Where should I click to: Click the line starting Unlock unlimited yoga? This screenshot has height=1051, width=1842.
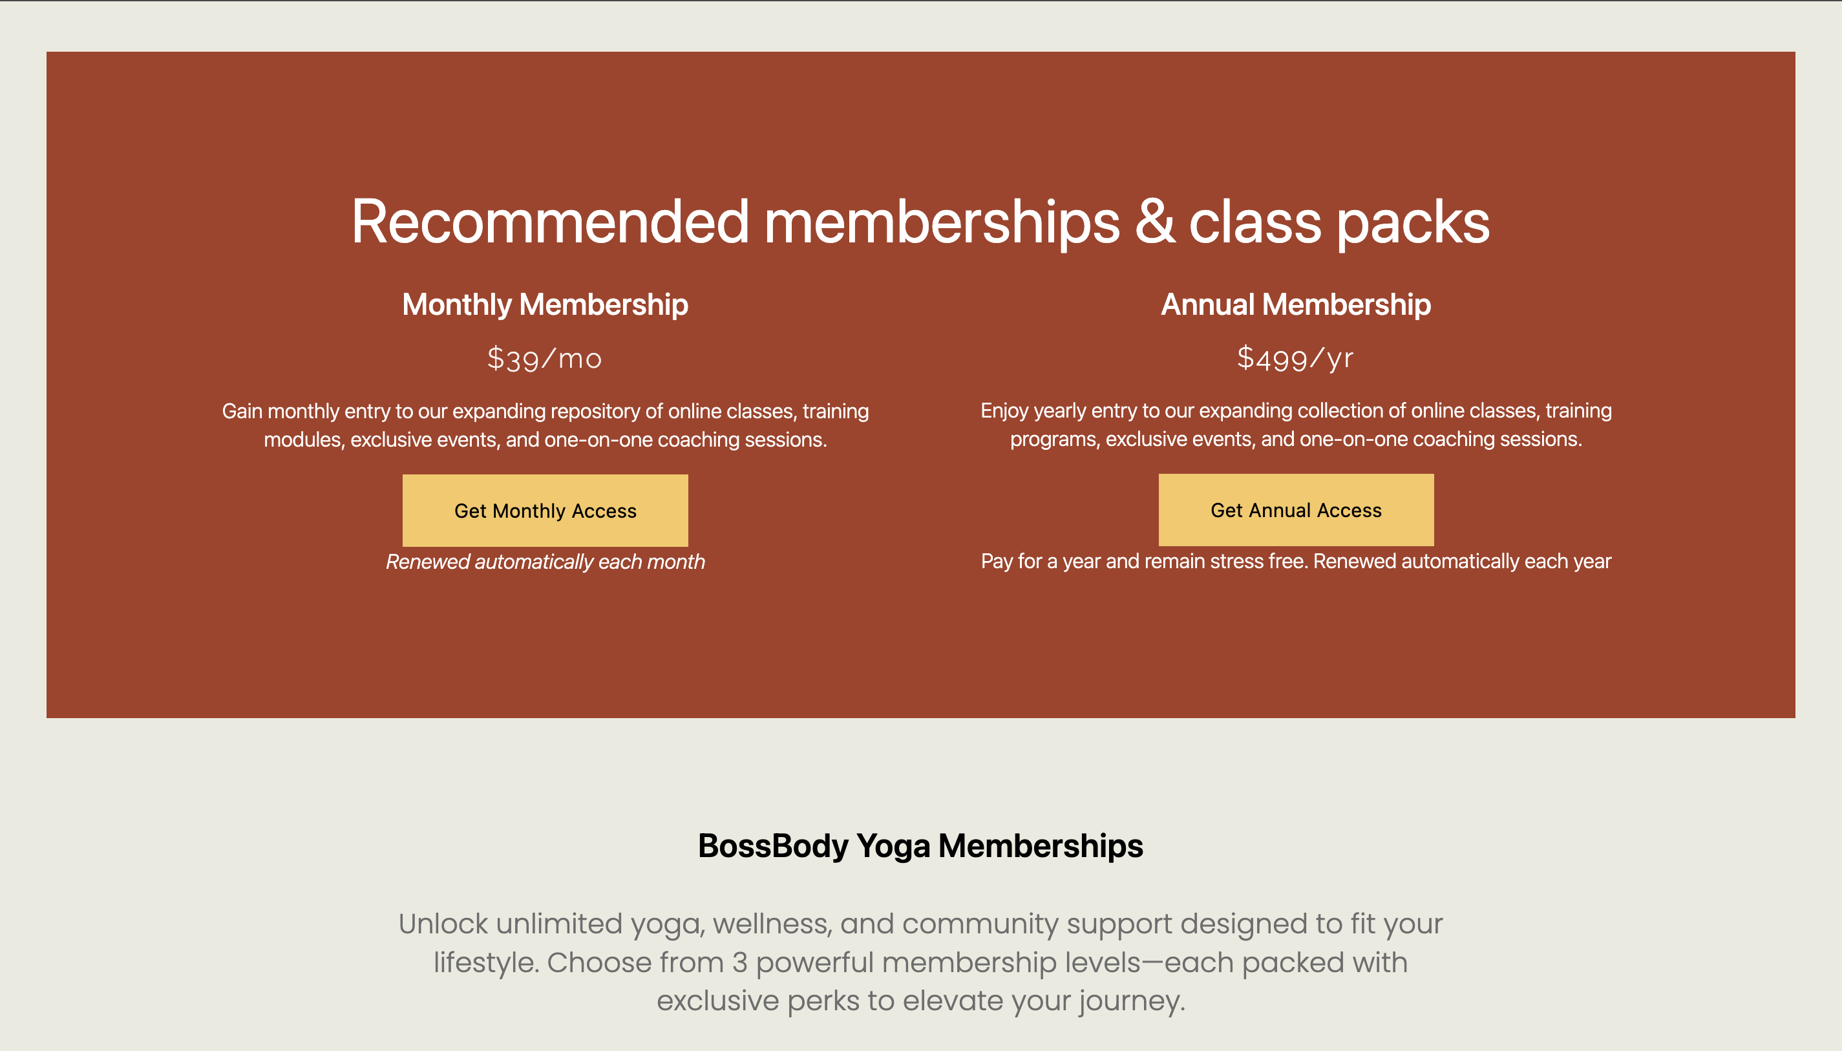pos(920,924)
